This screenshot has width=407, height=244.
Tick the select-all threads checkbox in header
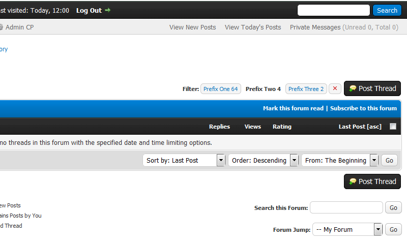tap(393, 127)
